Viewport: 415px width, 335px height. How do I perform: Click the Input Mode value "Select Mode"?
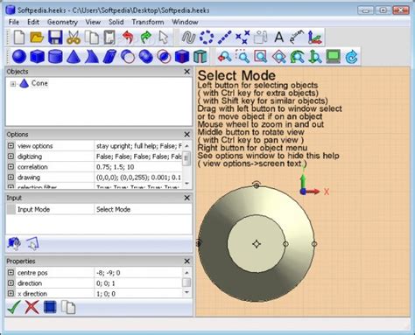113,209
